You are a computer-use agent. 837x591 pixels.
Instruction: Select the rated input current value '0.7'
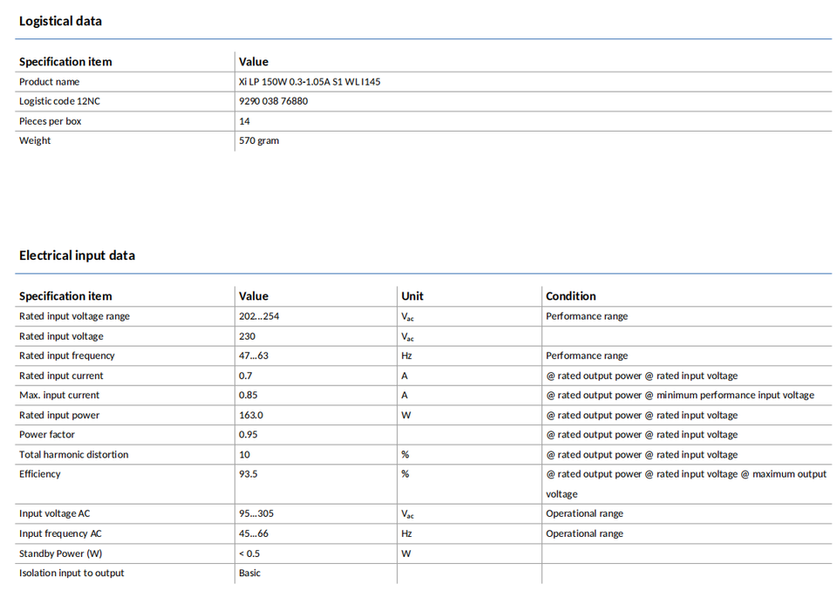coord(246,376)
